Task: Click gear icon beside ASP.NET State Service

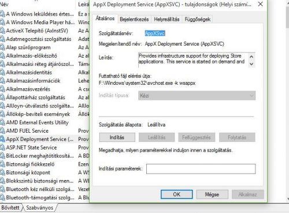Action: pyautogui.click(x=2, y=148)
